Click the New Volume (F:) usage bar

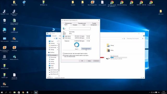[x=119, y=57]
